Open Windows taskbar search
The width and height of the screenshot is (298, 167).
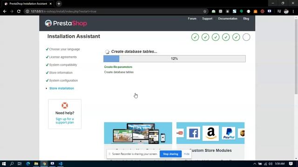pos(12,164)
